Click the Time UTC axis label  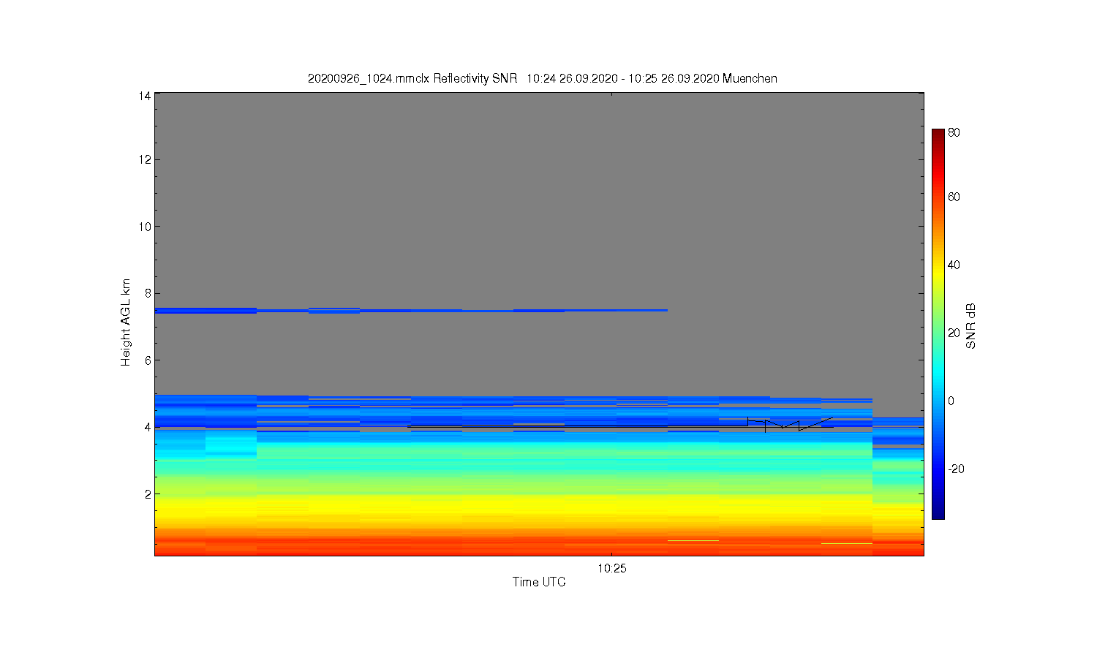point(539,582)
